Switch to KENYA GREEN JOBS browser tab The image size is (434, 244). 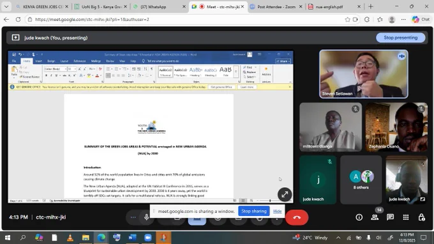click(42, 6)
